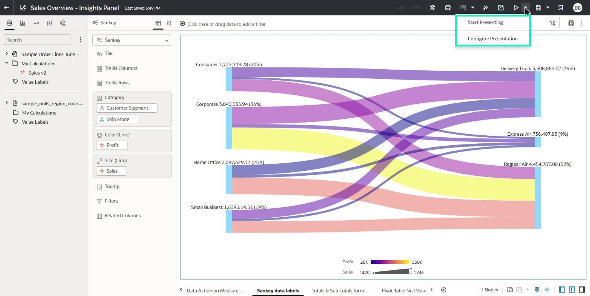590x296 pixels.
Task: Collapse the first My Calculations folder
Action: (x=7, y=63)
